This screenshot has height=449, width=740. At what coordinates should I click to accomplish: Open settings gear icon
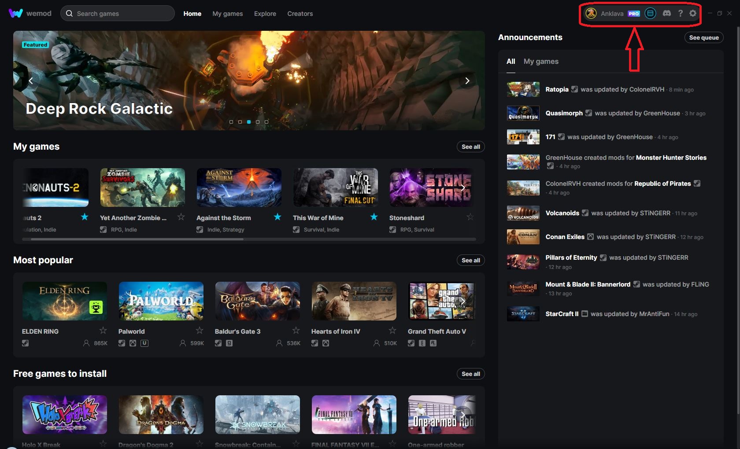pos(693,13)
